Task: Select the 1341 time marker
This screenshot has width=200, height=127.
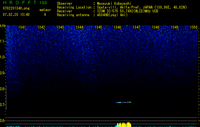Action: click(22, 28)
